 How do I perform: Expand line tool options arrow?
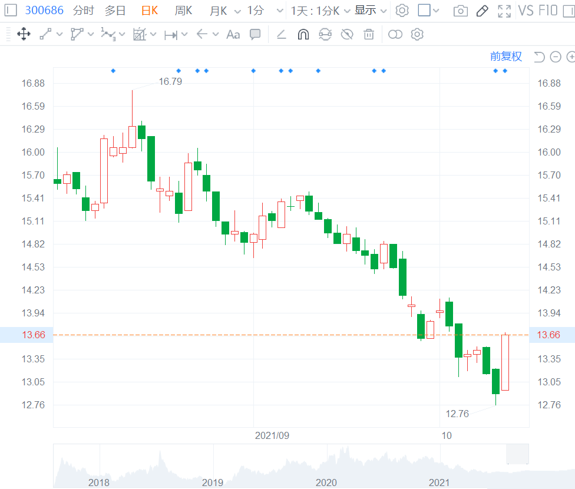(x=60, y=35)
